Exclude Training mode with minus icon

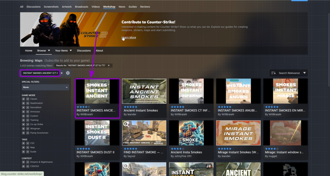pyautogui.click(x=28, y=120)
